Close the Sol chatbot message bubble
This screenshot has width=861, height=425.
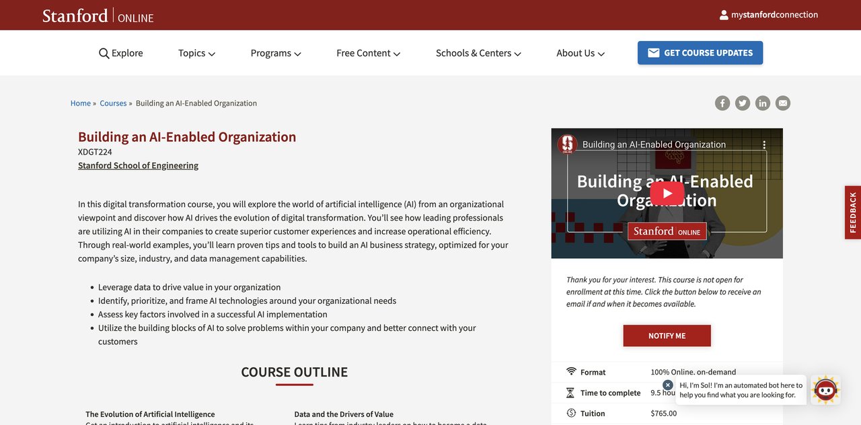(668, 385)
